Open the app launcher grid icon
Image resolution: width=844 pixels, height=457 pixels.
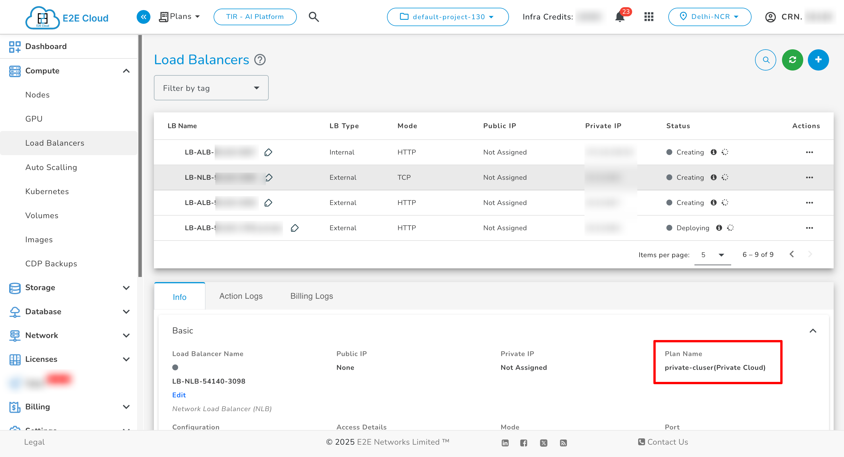(x=649, y=17)
